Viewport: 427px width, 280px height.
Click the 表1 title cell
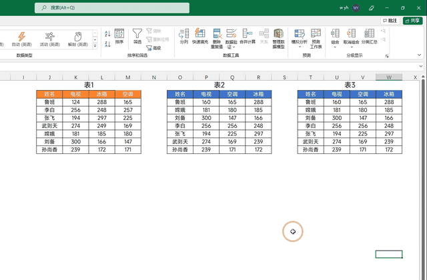pos(89,85)
